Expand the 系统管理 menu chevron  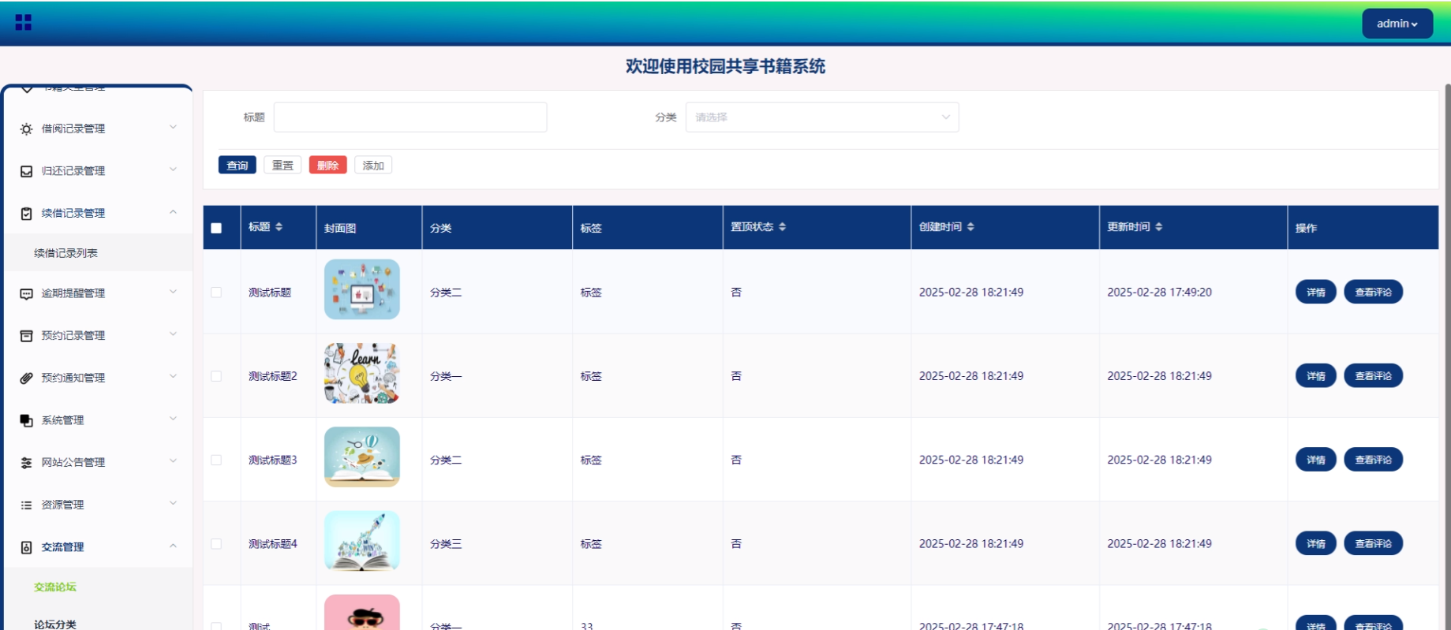coord(173,419)
